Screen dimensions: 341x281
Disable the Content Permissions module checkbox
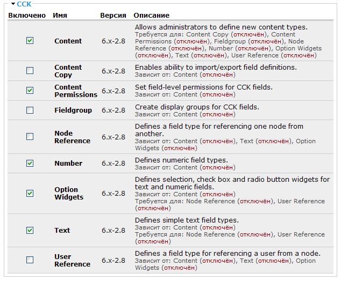[x=30, y=91]
